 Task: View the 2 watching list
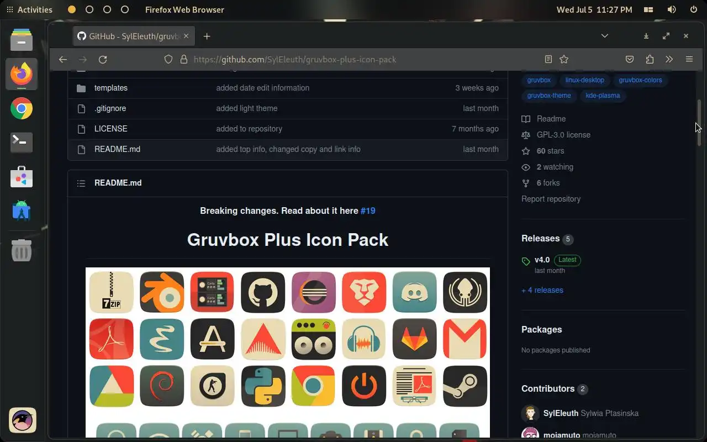(547, 167)
